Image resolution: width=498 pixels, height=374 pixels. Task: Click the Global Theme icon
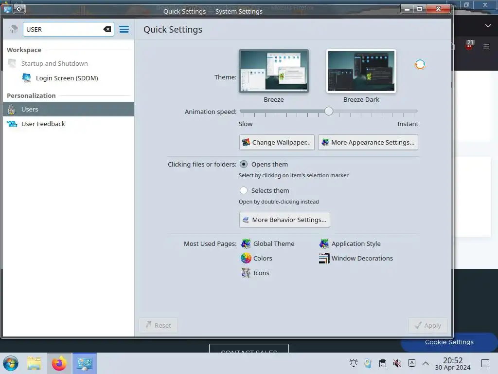(246, 243)
